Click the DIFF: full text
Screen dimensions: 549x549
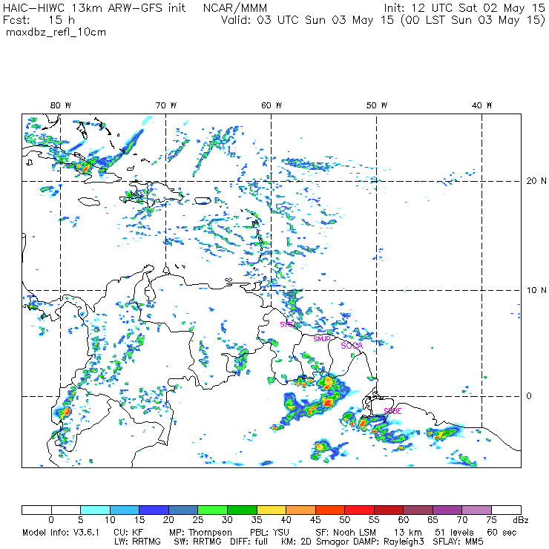pyautogui.click(x=249, y=542)
